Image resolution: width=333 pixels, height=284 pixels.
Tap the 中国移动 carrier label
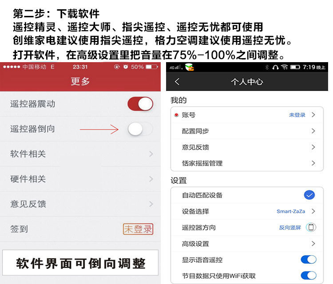[34, 67]
